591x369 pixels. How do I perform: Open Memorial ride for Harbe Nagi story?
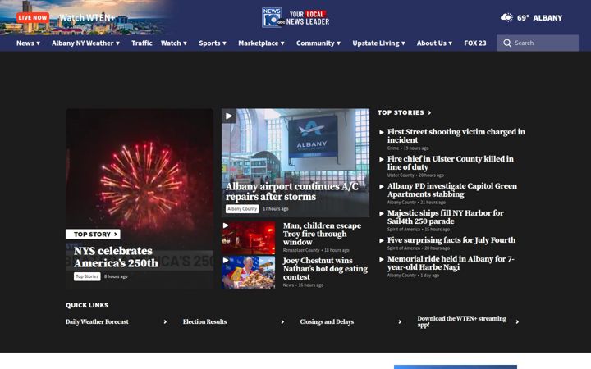point(451,263)
